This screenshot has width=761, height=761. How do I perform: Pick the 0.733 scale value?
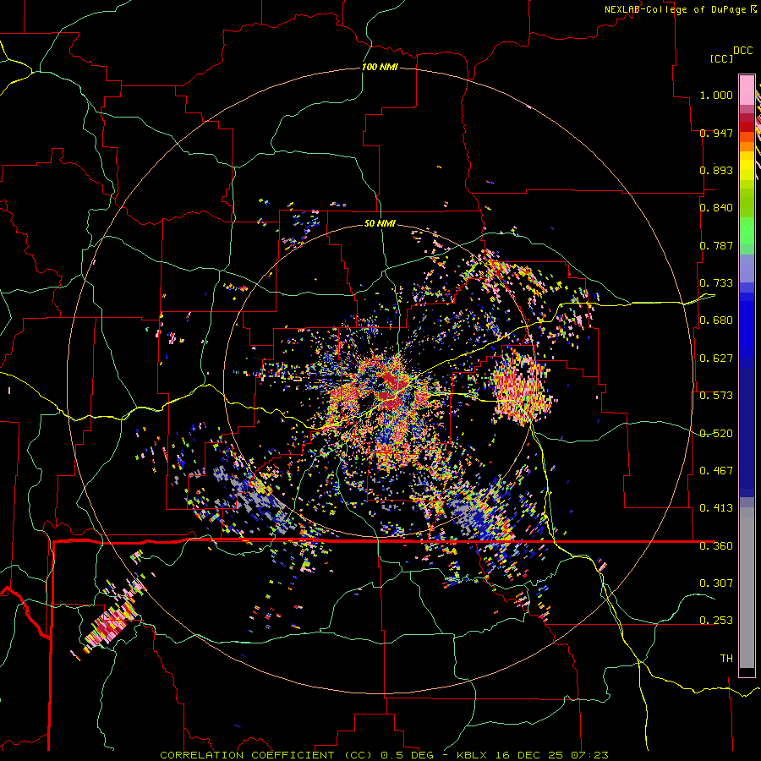(716, 283)
